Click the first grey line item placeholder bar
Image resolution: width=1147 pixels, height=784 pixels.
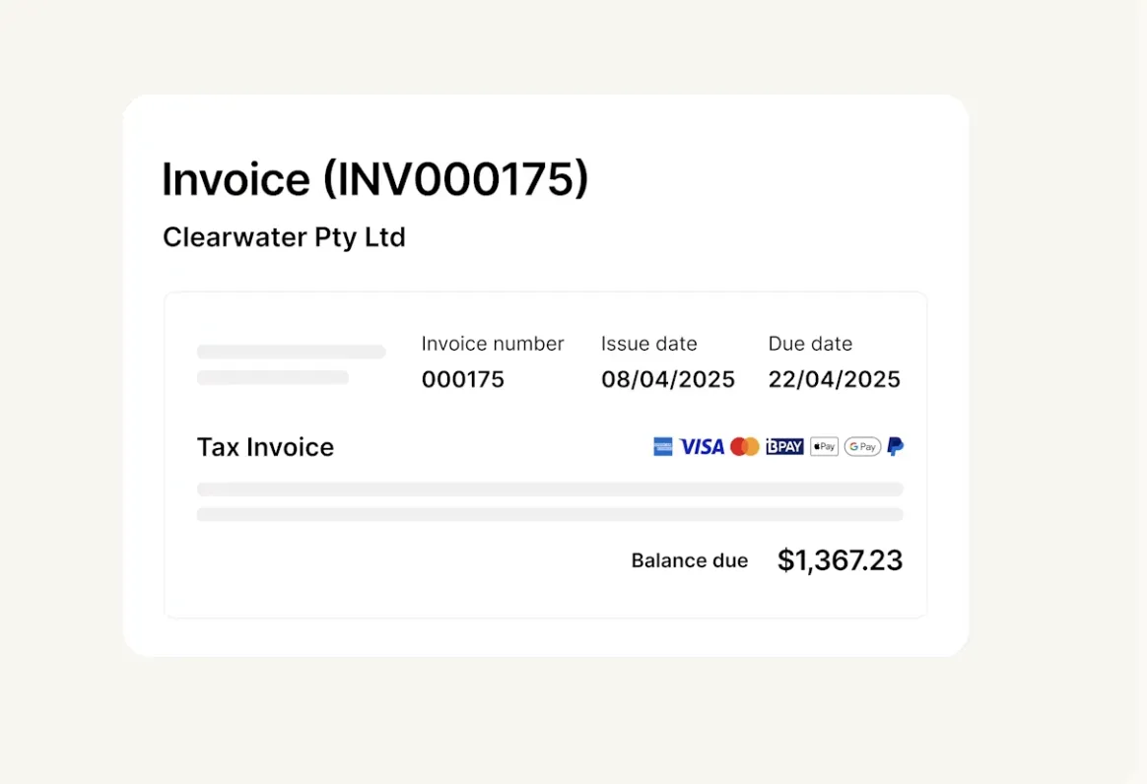click(x=550, y=490)
